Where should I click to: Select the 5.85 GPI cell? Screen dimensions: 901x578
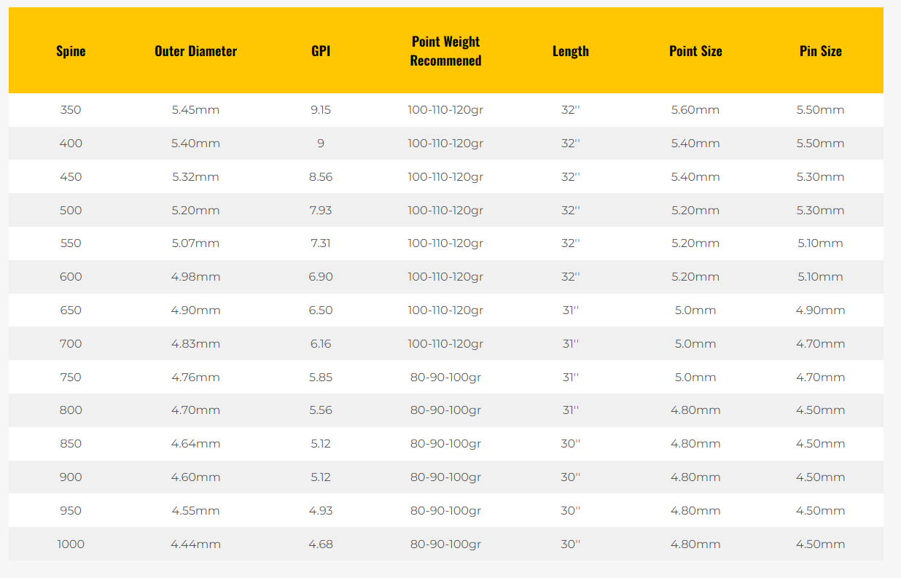(321, 378)
